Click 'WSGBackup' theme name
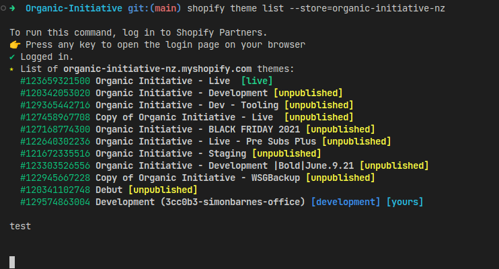Viewport: 499px width, 269px height. pyautogui.click(x=276, y=178)
